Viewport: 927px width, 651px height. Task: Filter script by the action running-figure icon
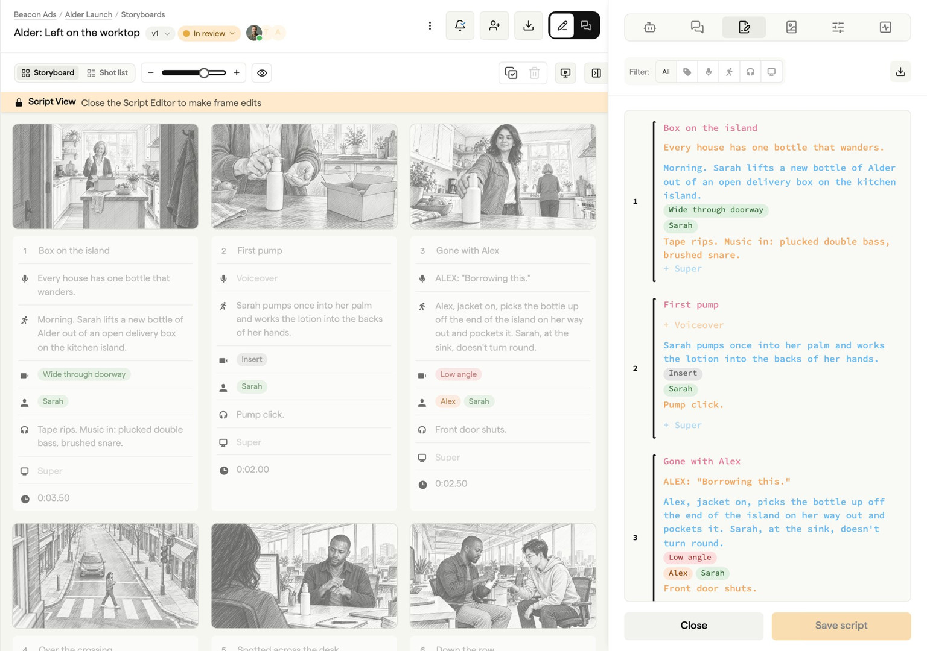(729, 72)
